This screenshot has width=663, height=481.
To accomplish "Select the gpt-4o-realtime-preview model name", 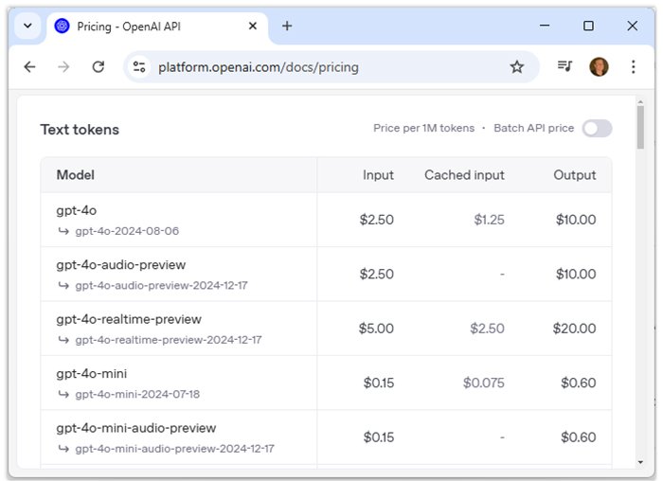I will click(129, 319).
